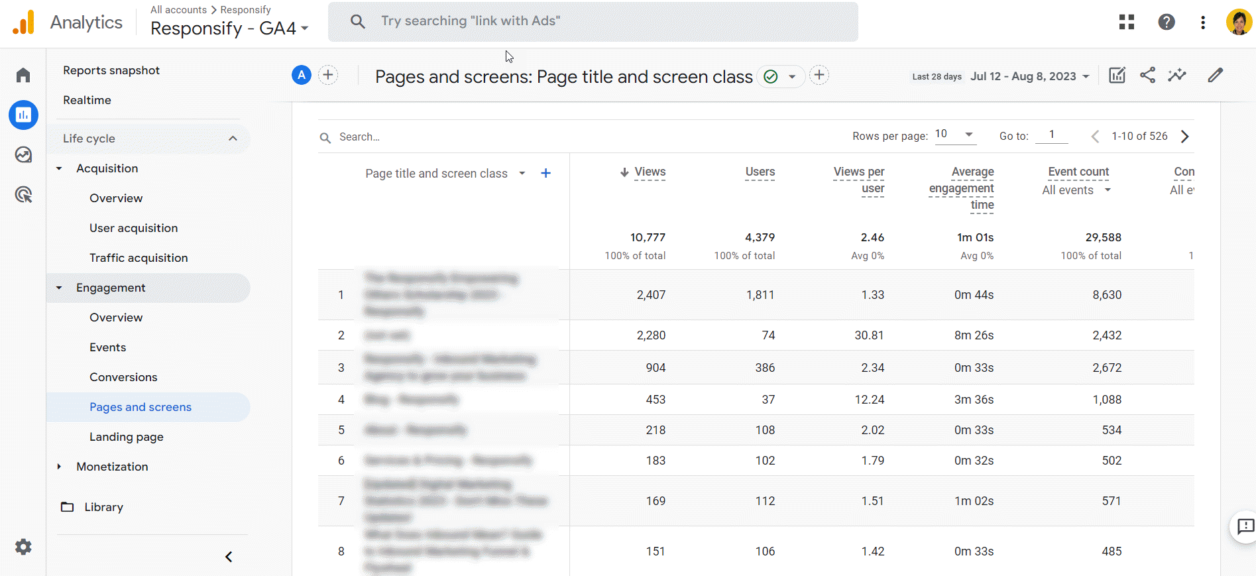Expand the Monetization section arrow
Viewport: 1256px width, 576px height.
click(x=59, y=467)
